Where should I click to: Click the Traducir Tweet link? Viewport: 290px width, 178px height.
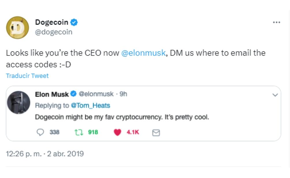click(27, 76)
